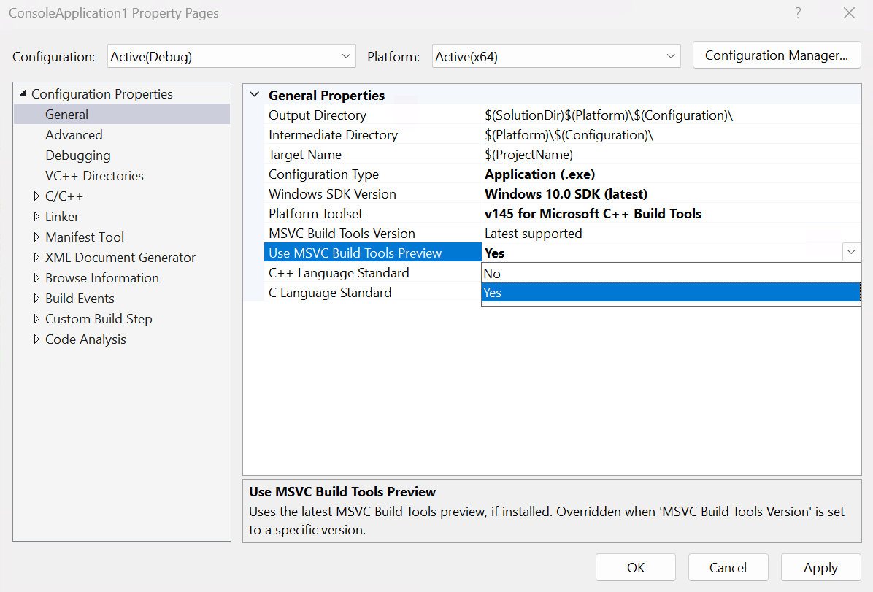Select the Build Events tree label
Image resolution: width=873 pixels, height=592 pixels.
click(80, 299)
